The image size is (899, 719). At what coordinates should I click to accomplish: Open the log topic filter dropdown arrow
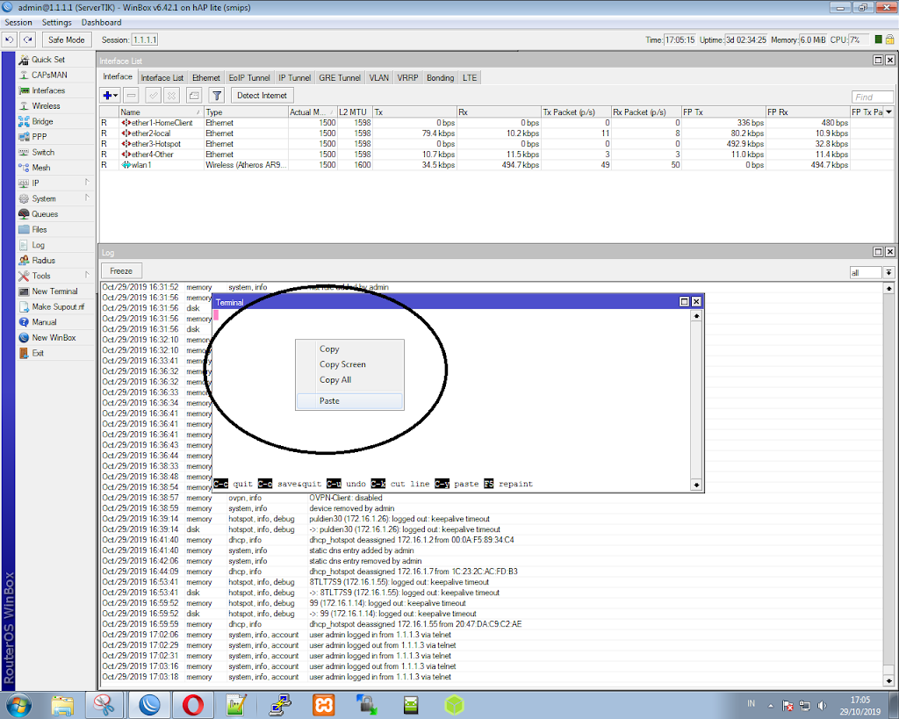[888, 273]
